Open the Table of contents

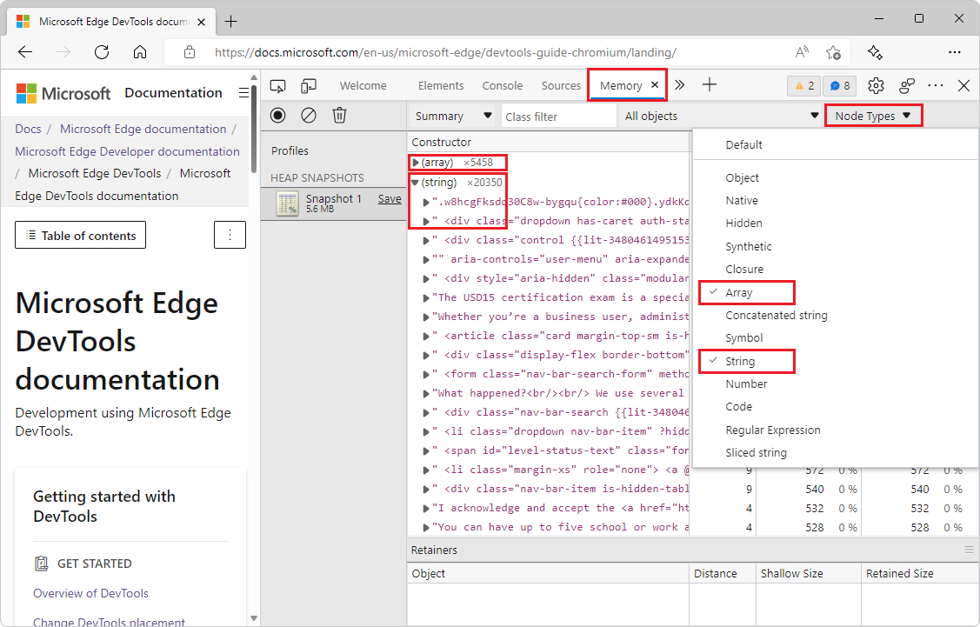(80, 235)
